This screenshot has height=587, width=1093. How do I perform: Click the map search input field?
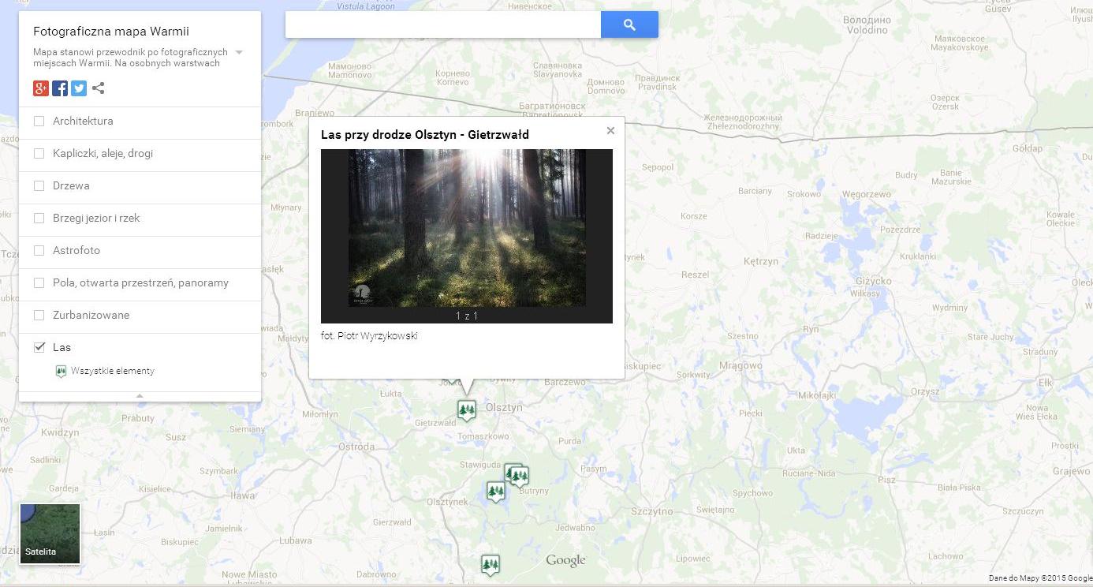442,24
